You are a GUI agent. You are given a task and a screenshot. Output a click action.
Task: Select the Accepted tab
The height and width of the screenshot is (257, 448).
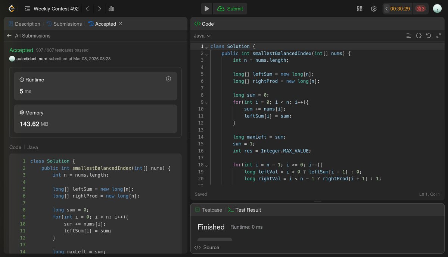click(x=102, y=24)
